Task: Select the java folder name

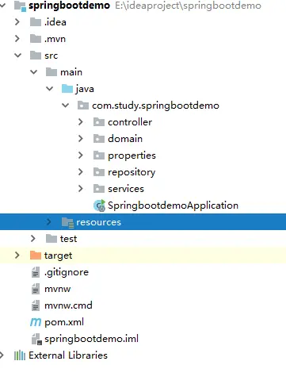Action: (x=85, y=89)
